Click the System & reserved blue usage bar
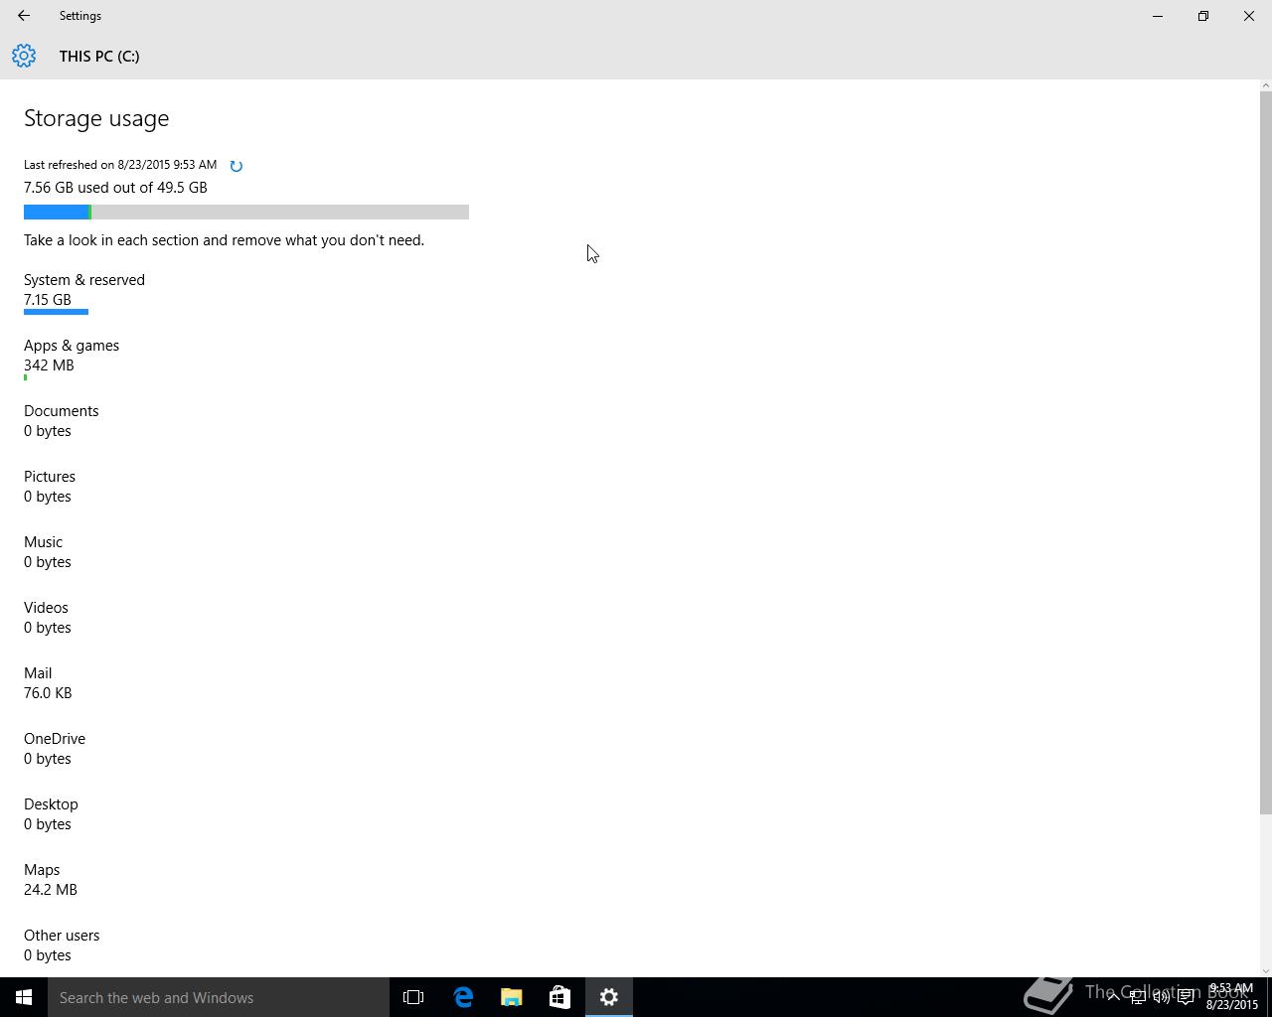 (56, 312)
